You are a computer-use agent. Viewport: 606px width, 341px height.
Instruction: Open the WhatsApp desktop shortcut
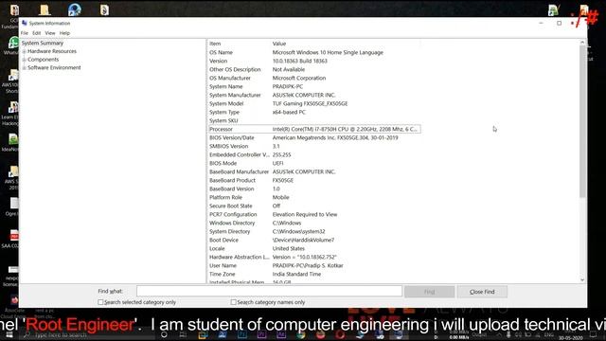12,45
